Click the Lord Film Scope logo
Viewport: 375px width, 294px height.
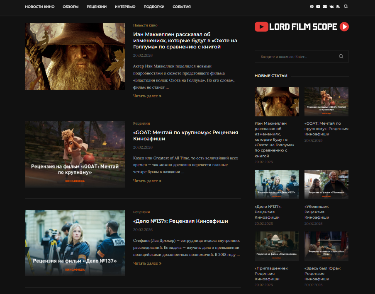click(302, 27)
